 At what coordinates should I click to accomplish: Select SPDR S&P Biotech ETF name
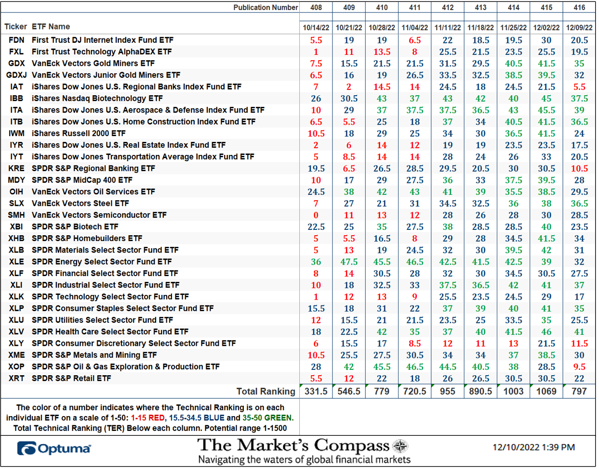pyautogui.click(x=75, y=227)
